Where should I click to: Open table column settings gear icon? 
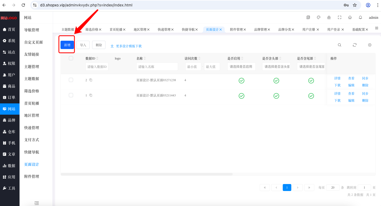point(370,45)
